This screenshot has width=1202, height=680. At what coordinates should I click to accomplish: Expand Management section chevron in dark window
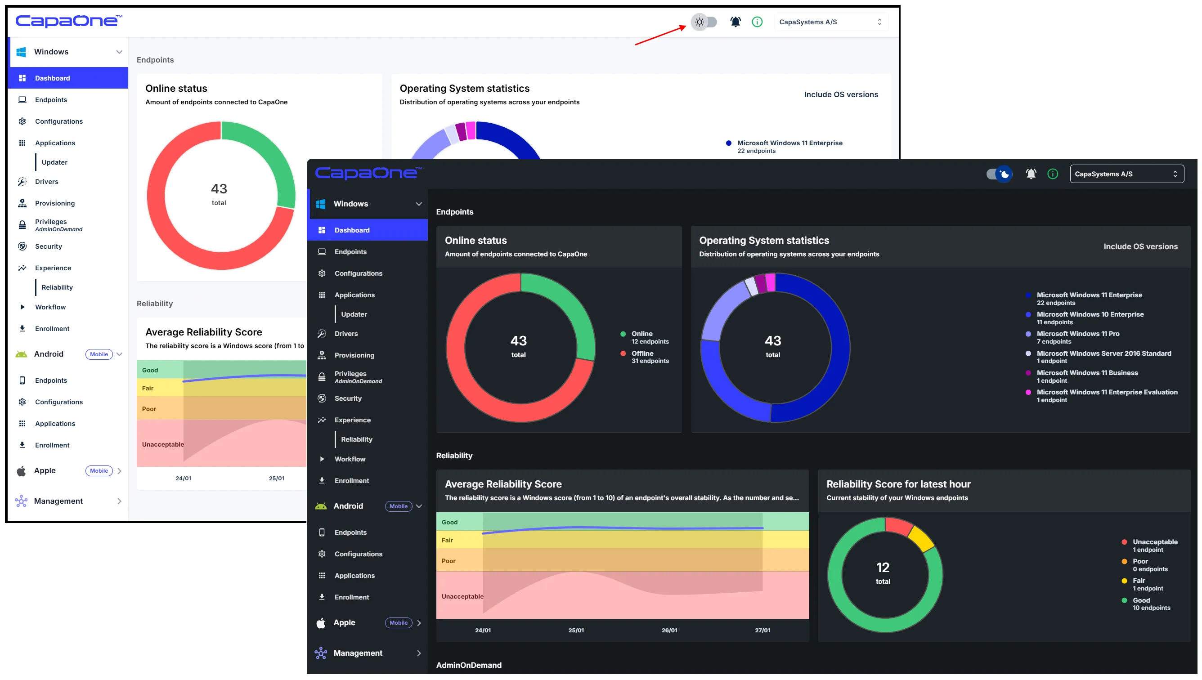[418, 653]
